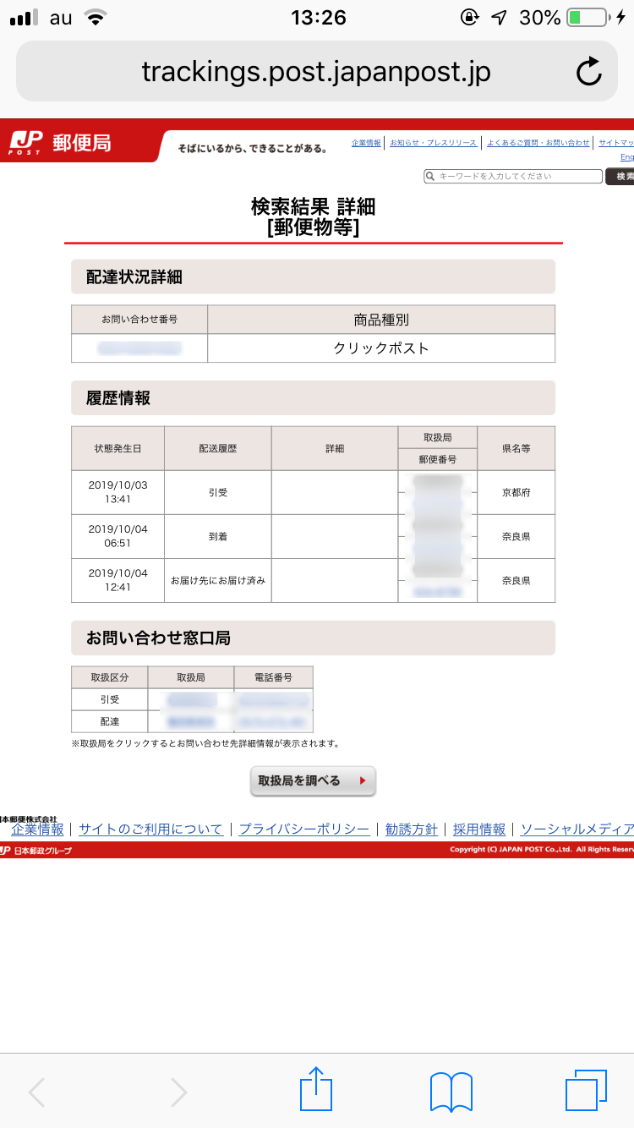Screen dimensions: 634x1128
Task: Click the Japan Post 郵便局 logo
Action: (x=61, y=143)
